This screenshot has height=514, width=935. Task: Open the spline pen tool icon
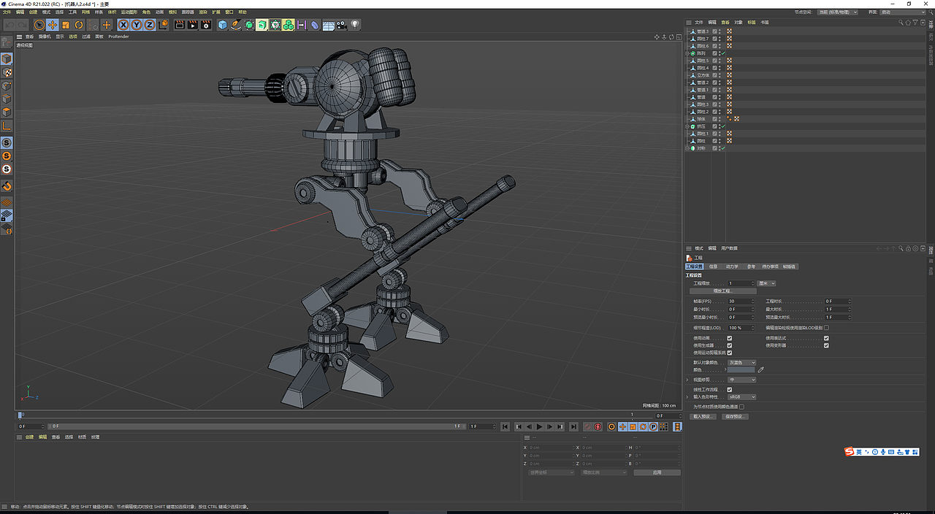pos(236,25)
